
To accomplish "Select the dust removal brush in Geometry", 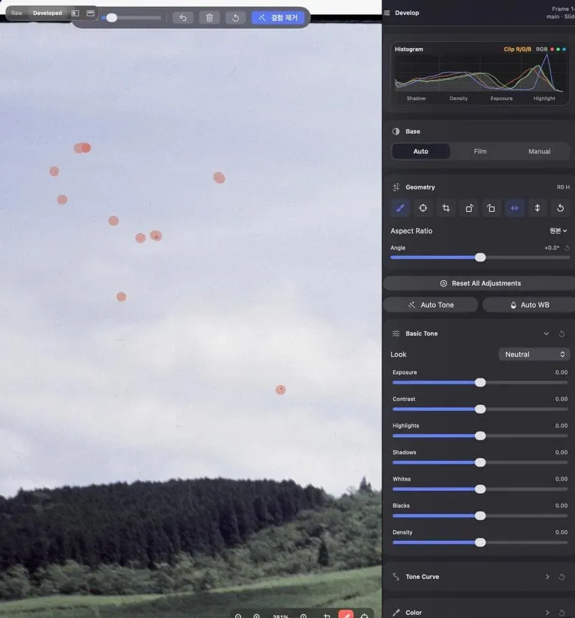I will (400, 208).
